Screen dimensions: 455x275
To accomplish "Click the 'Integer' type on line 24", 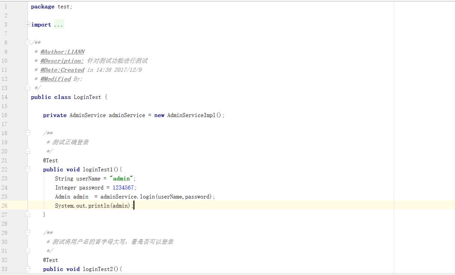I will coord(66,187).
